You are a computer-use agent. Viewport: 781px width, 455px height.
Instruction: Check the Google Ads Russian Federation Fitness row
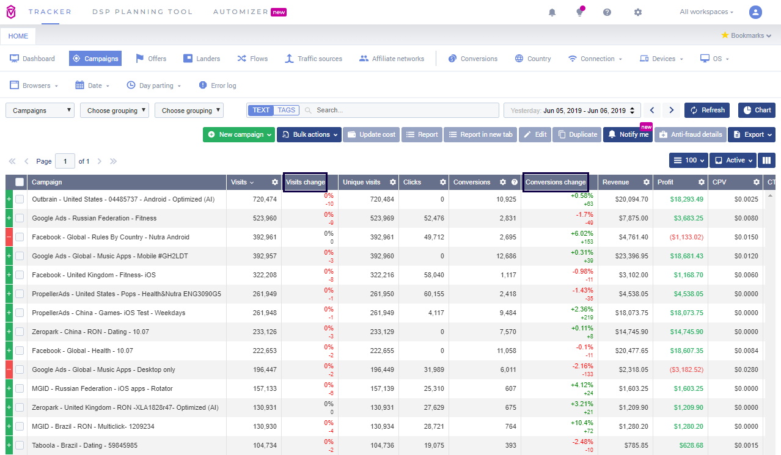tap(20, 218)
